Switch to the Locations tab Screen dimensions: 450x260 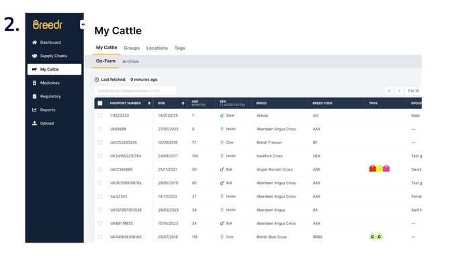[157, 48]
